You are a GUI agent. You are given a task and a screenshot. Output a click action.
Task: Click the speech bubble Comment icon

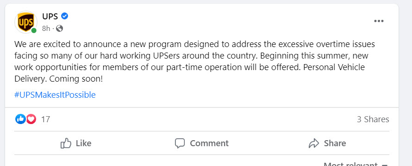(180, 143)
